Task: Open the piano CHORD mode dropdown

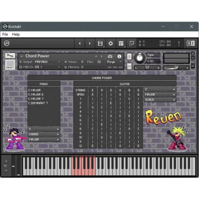Action: (x=44, y=134)
